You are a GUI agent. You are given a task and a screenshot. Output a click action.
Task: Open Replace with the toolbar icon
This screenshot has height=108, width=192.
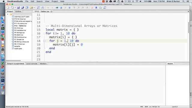click(43, 8)
